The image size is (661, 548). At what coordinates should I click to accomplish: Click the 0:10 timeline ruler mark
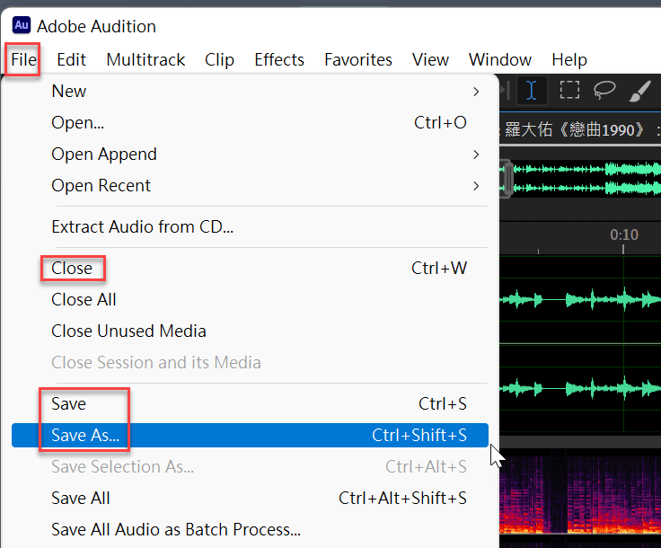click(x=623, y=234)
